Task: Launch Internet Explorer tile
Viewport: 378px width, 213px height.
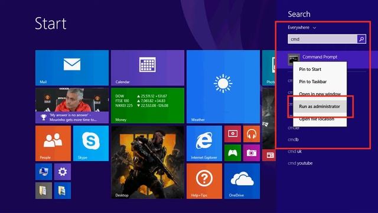Action: pos(204,143)
